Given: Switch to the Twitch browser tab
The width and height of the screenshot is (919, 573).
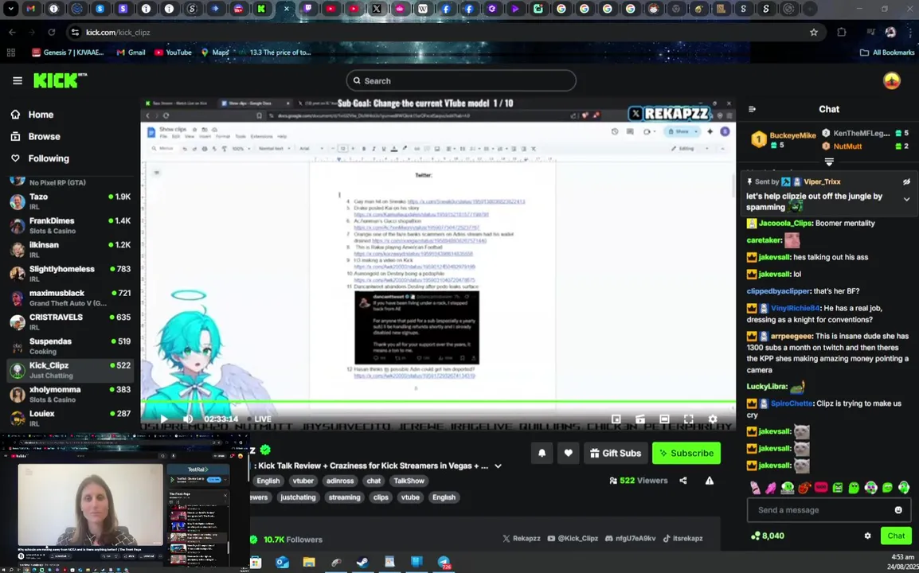Looking at the screenshot, I should [x=308, y=9].
